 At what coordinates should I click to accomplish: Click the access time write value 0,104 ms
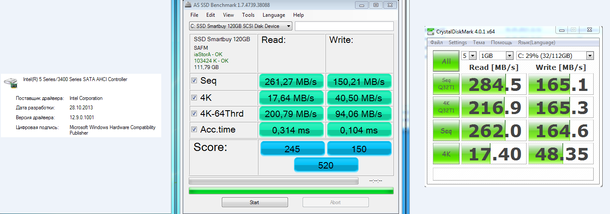pos(359,130)
